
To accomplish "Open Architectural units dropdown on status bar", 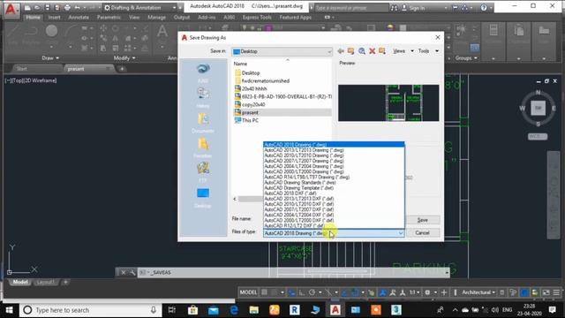I will (478, 292).
